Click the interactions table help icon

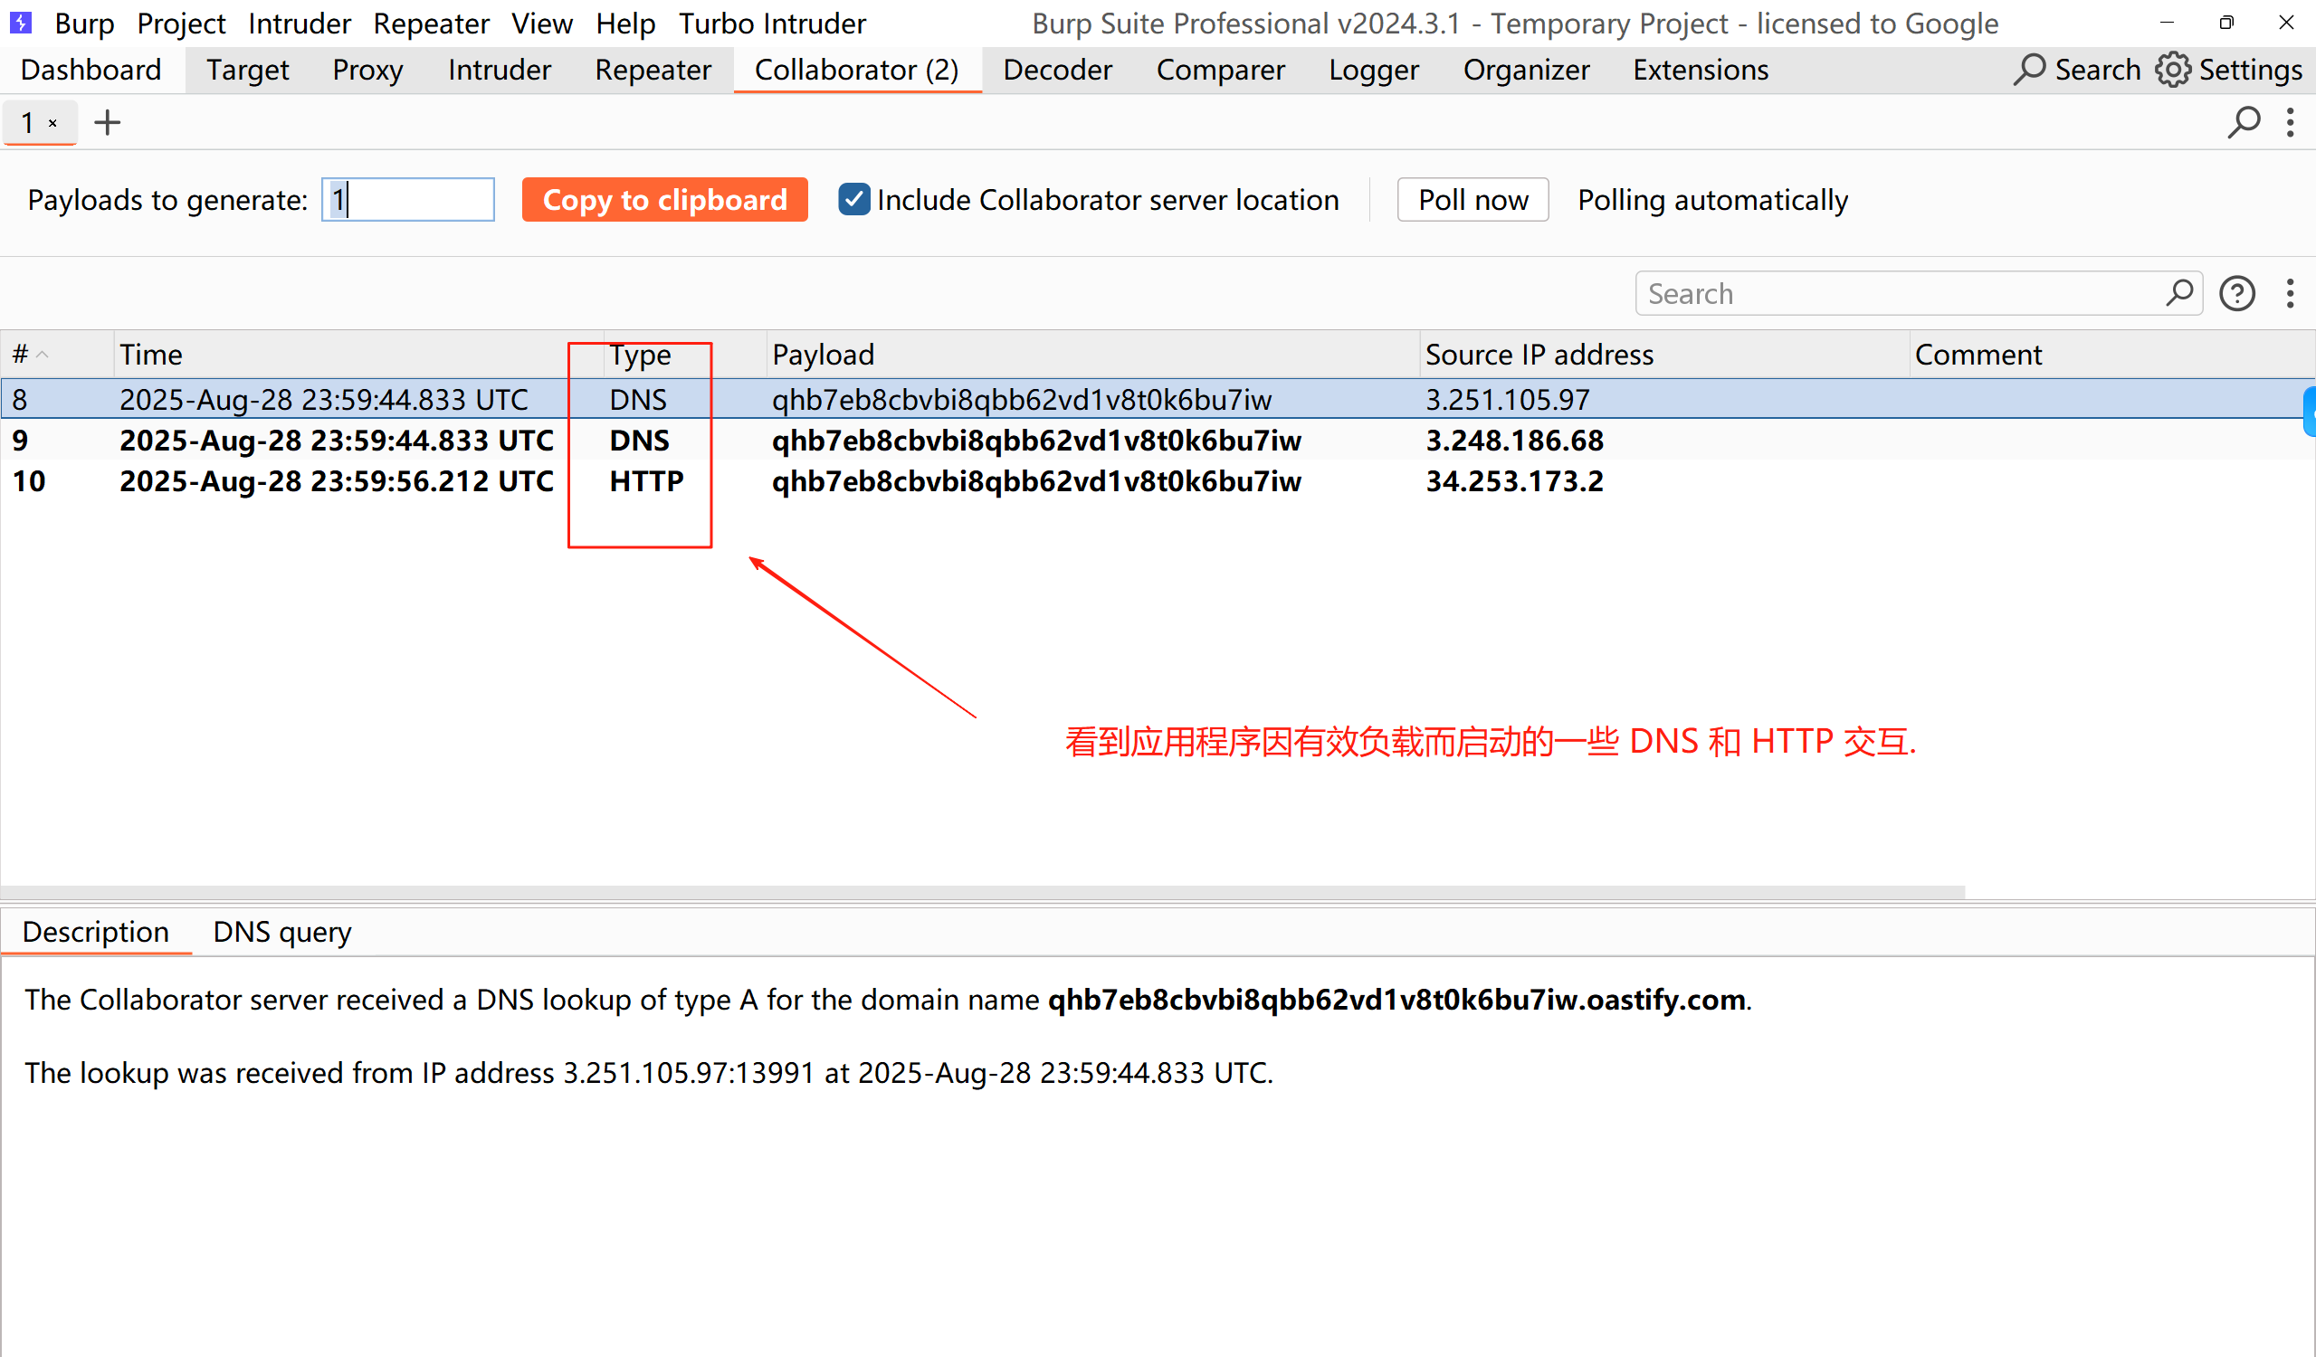tap(2236, 294)
